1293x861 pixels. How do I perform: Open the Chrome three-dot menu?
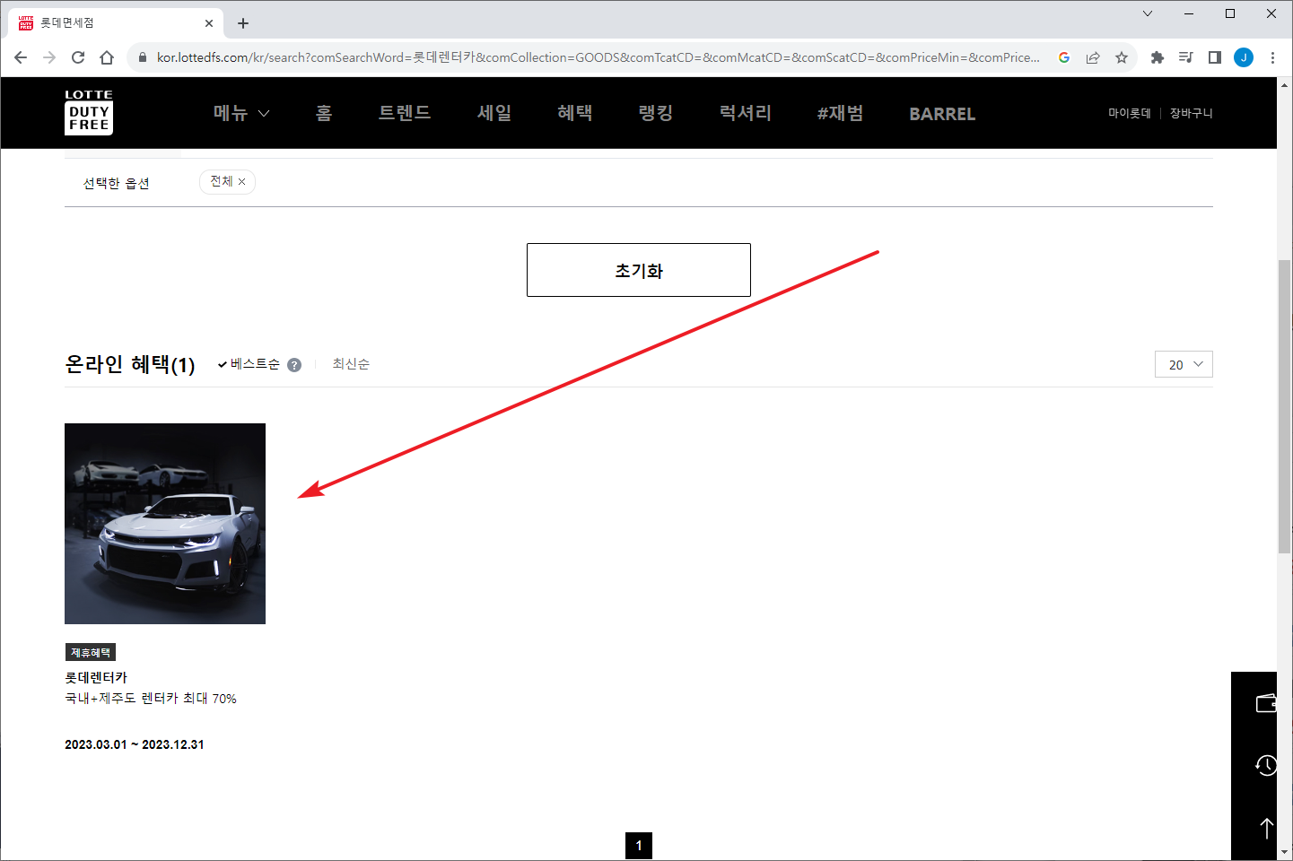coord(1272,57)
